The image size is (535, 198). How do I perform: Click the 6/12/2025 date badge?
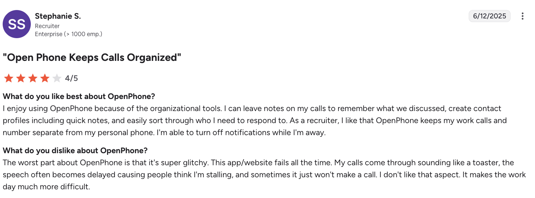coord(489,16)
